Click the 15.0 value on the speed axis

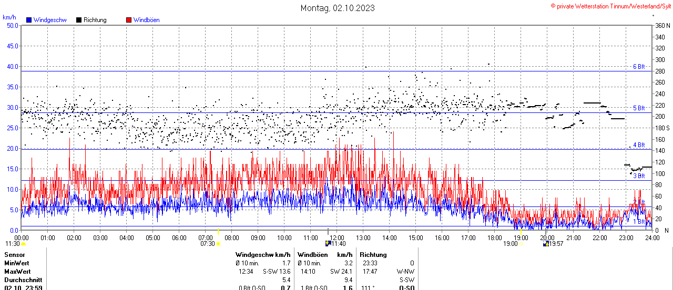(x=12, y=169)
